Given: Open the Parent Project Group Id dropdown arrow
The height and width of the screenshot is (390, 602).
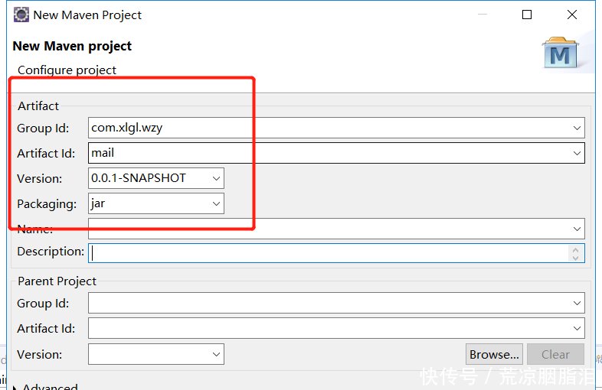Looking at the screenshot, I should [577, 304].
